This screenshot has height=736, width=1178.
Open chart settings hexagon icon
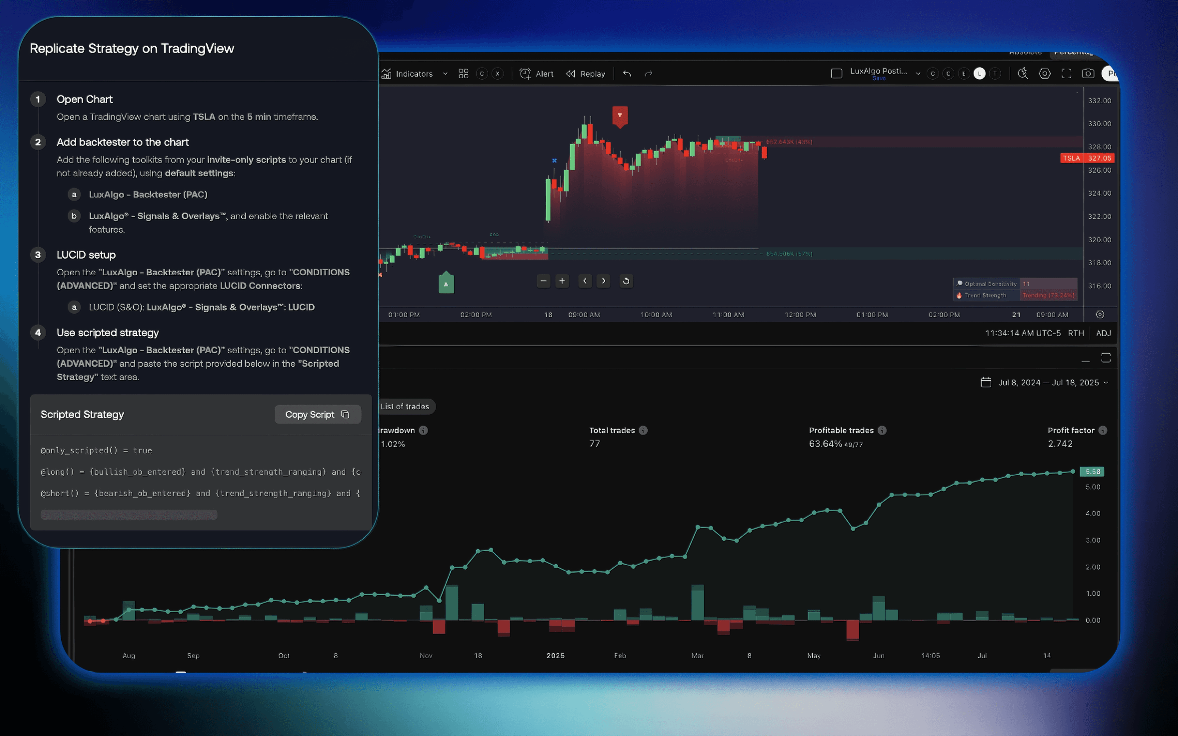[1045, 74]
